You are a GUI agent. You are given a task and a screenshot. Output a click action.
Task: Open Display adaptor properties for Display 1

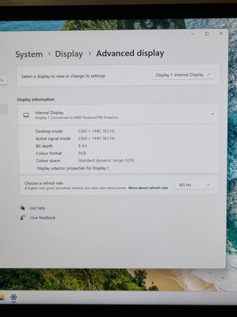[x=73, y=168]
